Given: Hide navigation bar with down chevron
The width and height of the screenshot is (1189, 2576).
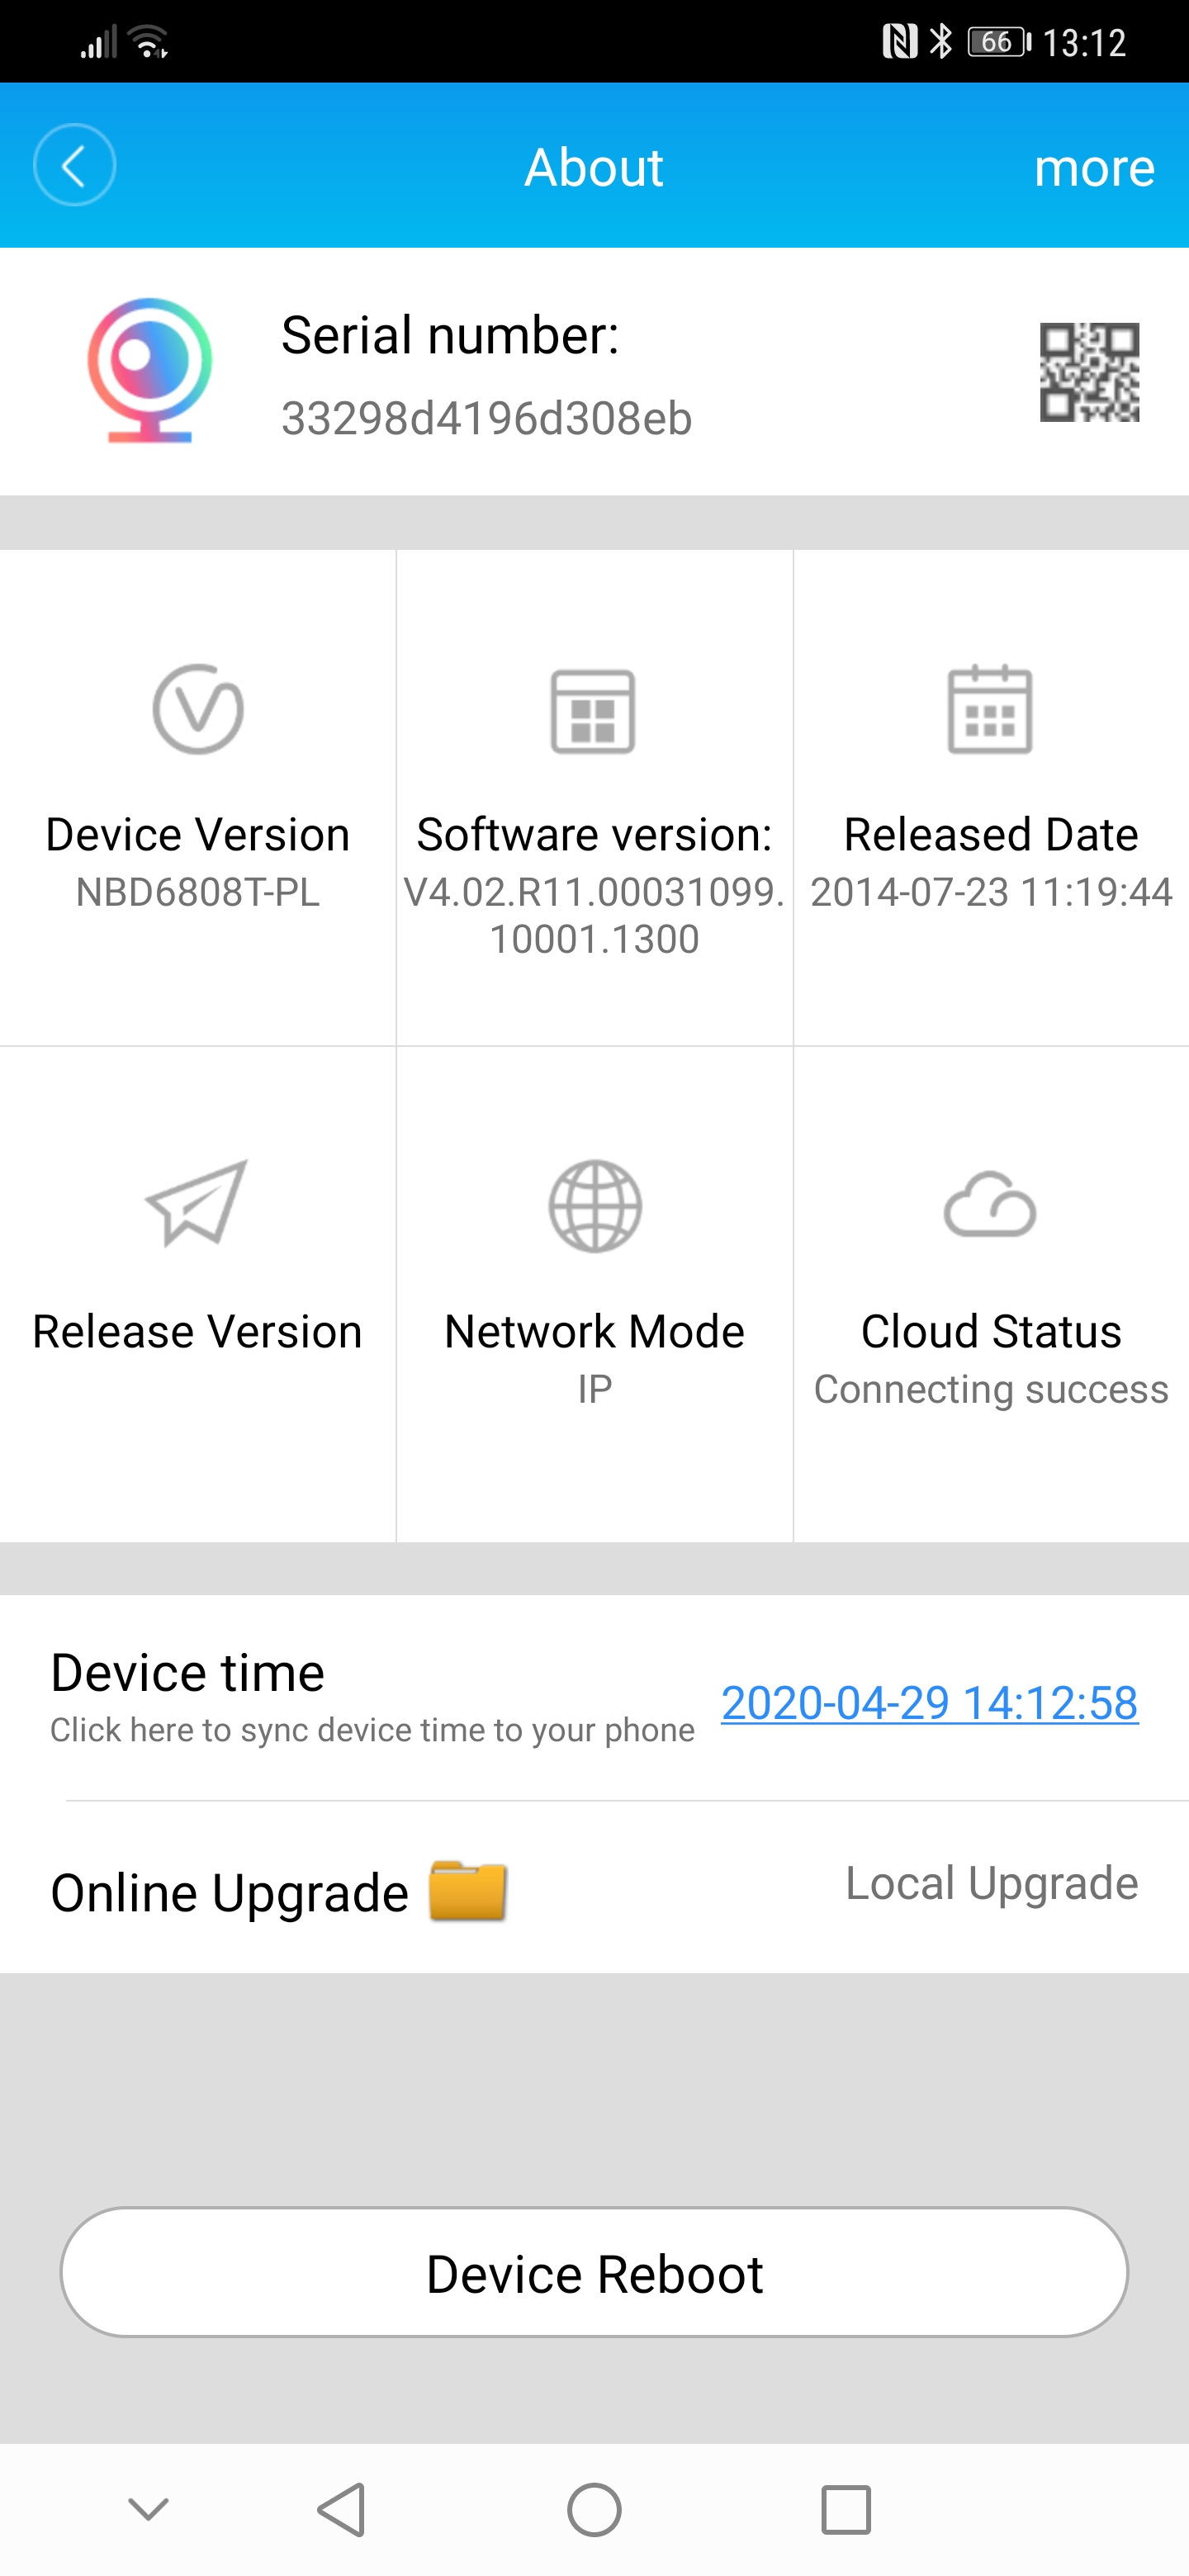Looking at the screenshot, I should tap(149, 2509).
